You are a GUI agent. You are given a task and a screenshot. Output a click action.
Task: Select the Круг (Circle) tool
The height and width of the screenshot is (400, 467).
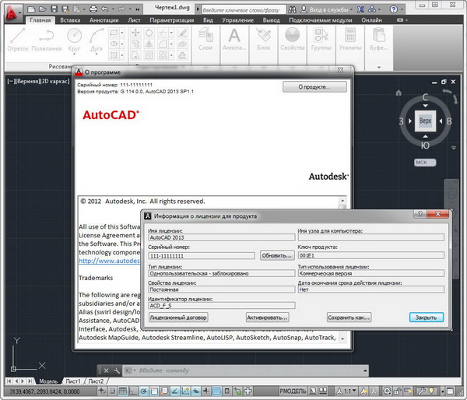pos(74,40)
